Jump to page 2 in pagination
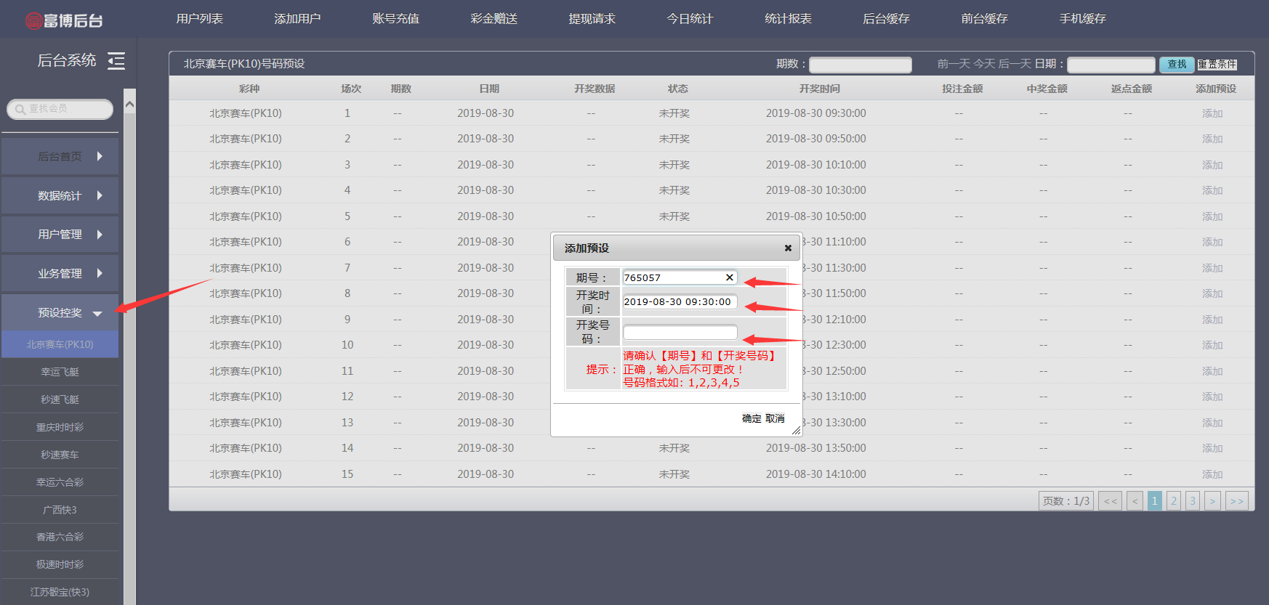 (x=1173, y=501)
